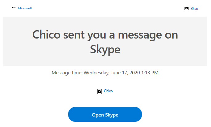Click the Message time text line
The image size is (211, 127).
coord(105,73)
